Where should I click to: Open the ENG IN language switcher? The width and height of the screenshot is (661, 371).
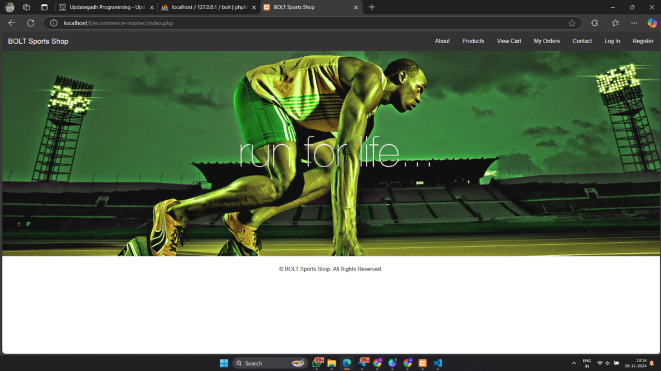(x=586, y=363)
